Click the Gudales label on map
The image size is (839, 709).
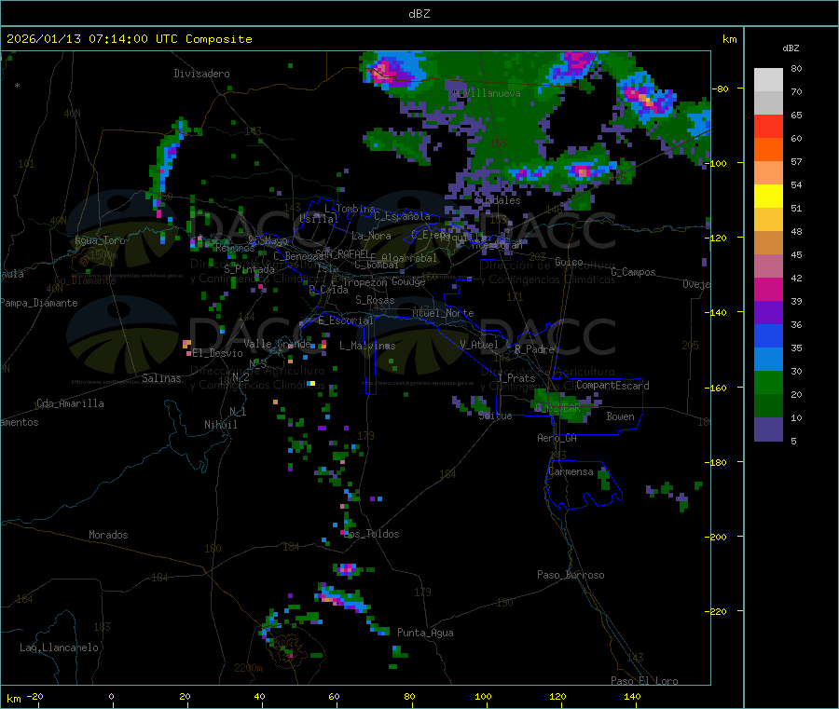coord(498,200)
